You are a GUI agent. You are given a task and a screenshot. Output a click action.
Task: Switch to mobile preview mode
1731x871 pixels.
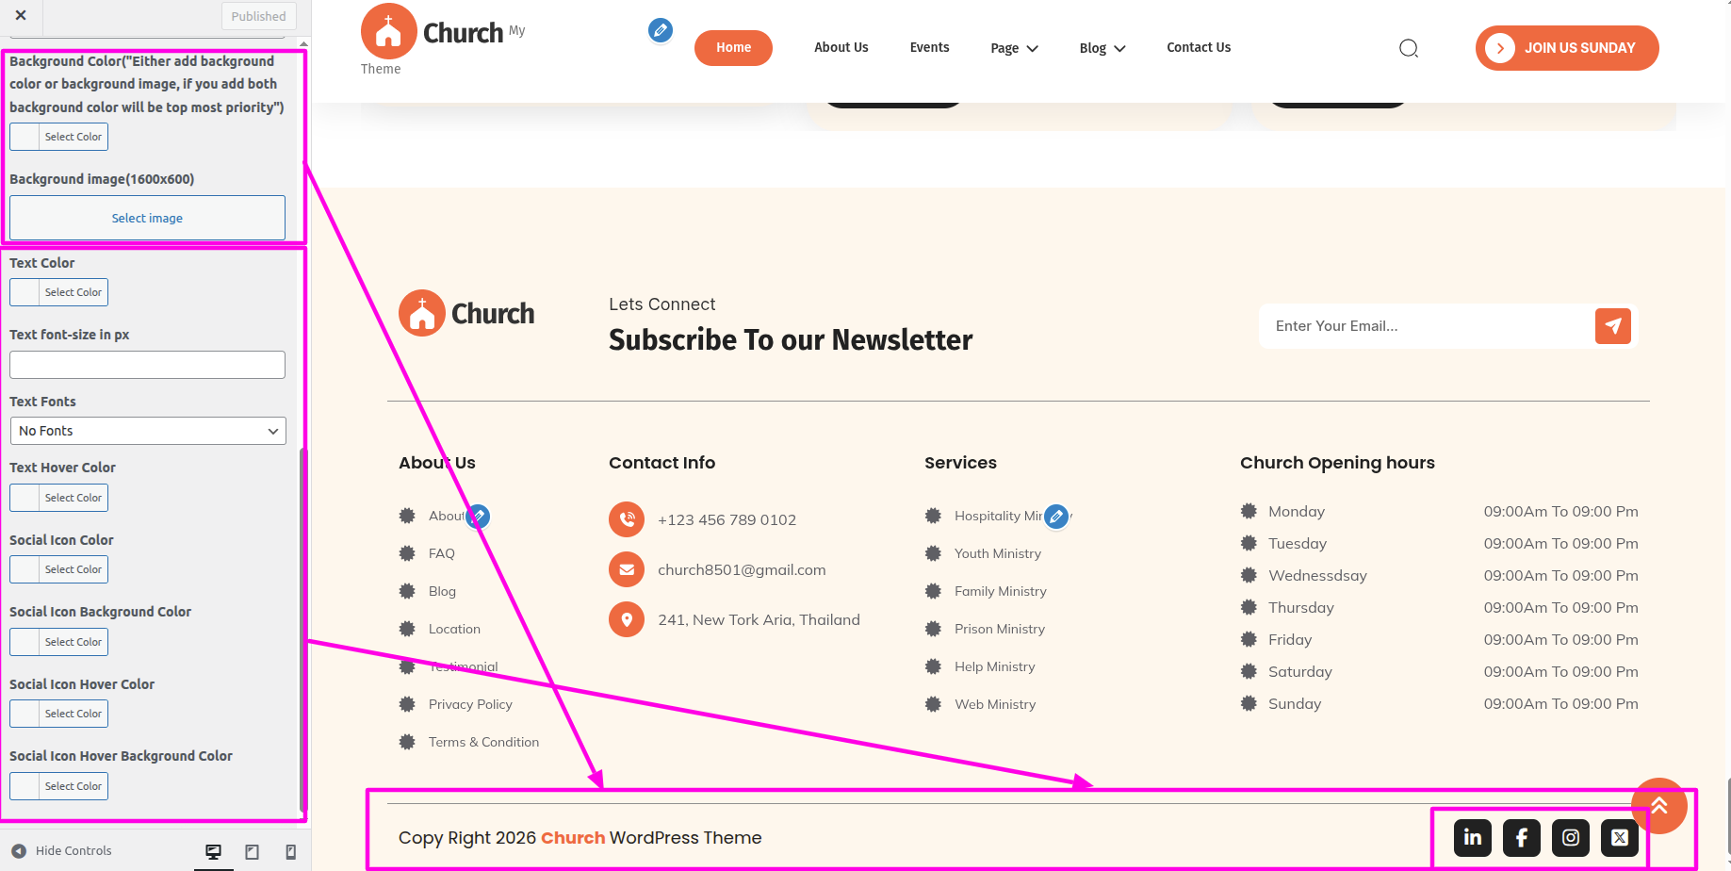[290, 851]
